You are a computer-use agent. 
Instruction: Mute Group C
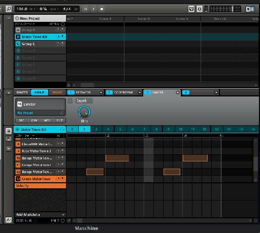(x=58, y=44)
